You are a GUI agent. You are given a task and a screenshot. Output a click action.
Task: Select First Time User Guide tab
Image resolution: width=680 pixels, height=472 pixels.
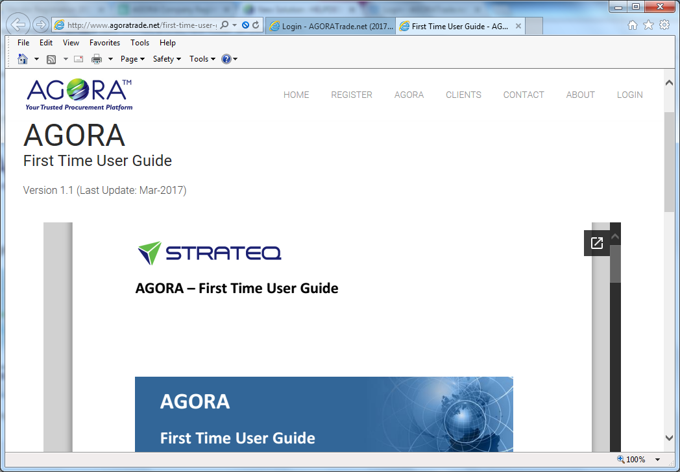coord(454,27)
